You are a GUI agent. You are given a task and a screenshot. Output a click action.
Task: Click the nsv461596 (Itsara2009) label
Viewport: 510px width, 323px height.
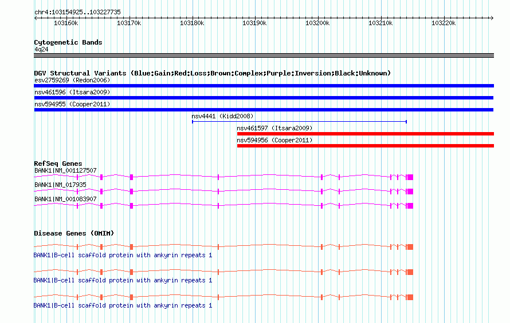(x=72, y=92)
